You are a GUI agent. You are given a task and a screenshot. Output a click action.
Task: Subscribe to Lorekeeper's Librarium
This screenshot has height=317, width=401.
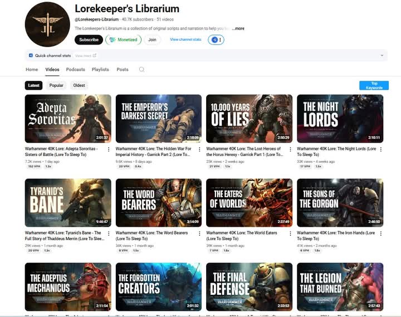click(x=89, y=40)
